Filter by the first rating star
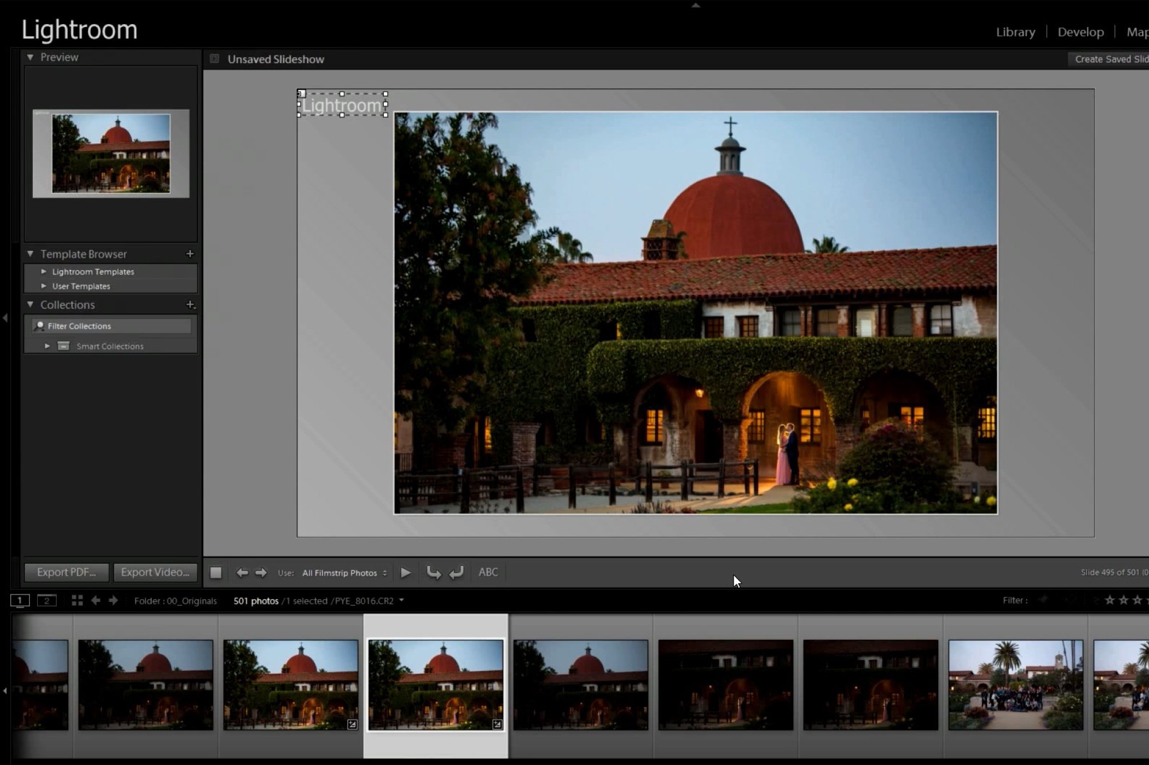The height and width of the screenshot is (765, 1149). click(1109, 600)
